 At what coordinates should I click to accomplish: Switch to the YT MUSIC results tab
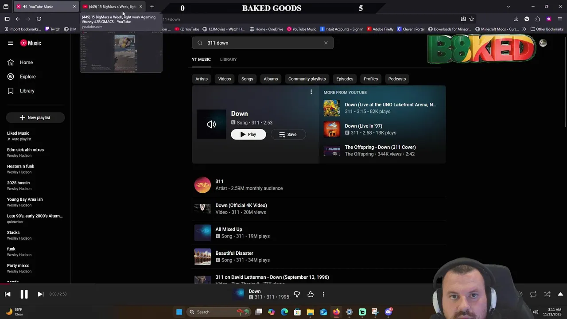(x=201, y=59)
